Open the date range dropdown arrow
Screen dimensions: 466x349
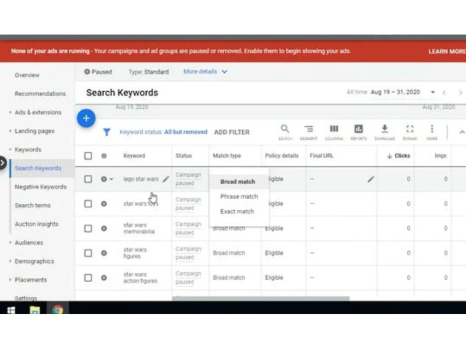click(x=433, y=92)
